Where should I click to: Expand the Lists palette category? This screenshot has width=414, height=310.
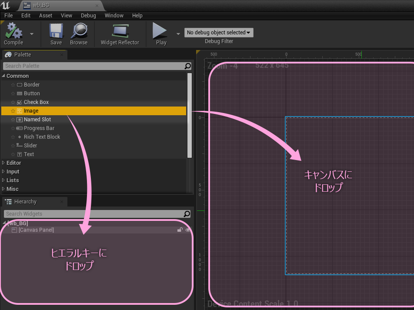3,180
